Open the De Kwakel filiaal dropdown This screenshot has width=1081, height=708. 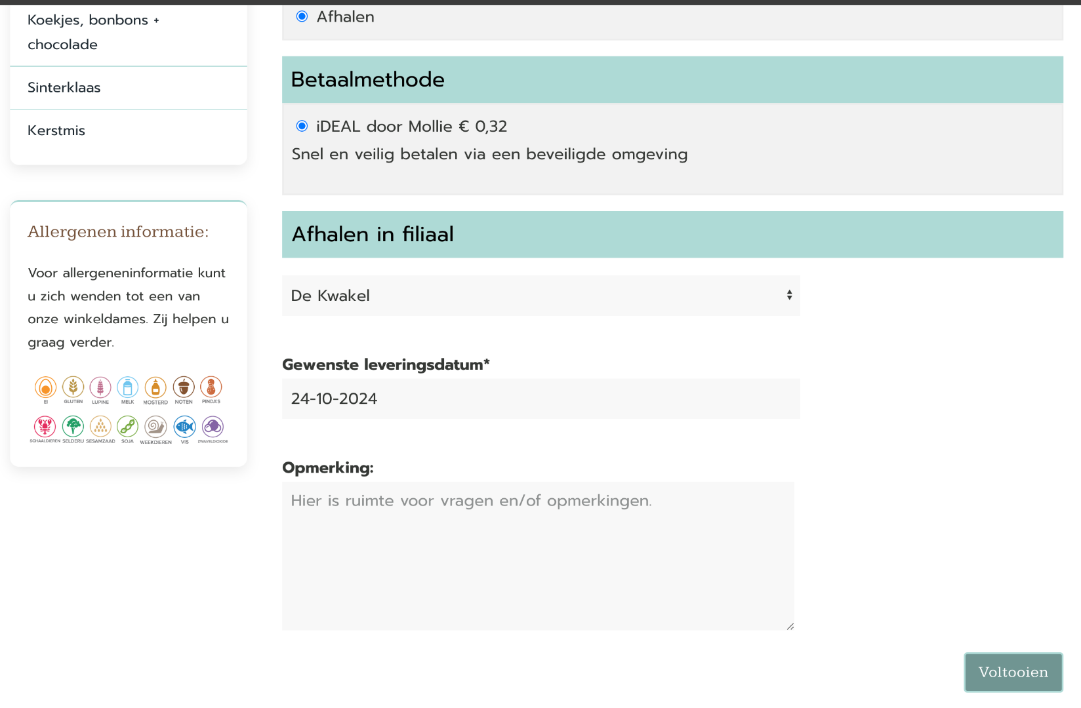(540, 296)
